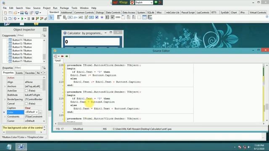The height and width of the screenshot is (151, 269).
Task: Click the Align property value alNone
Action: click(x=29, y=82)
